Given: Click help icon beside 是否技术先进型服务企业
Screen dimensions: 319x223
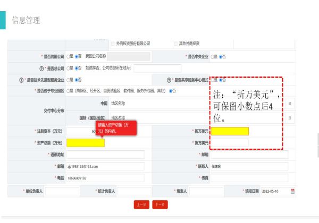Looking at the screenshot, I should [x=21, y=80].
